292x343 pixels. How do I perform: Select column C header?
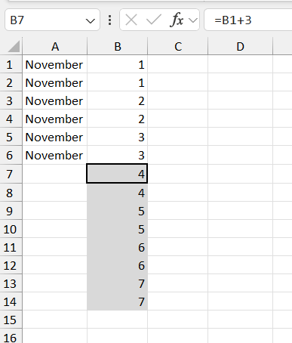[x=178, y=46]
